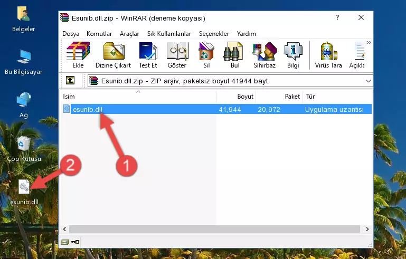Select the esunib.dll desktop file
Viewport: 406px width, 259px height.
(x=24, y=192)
